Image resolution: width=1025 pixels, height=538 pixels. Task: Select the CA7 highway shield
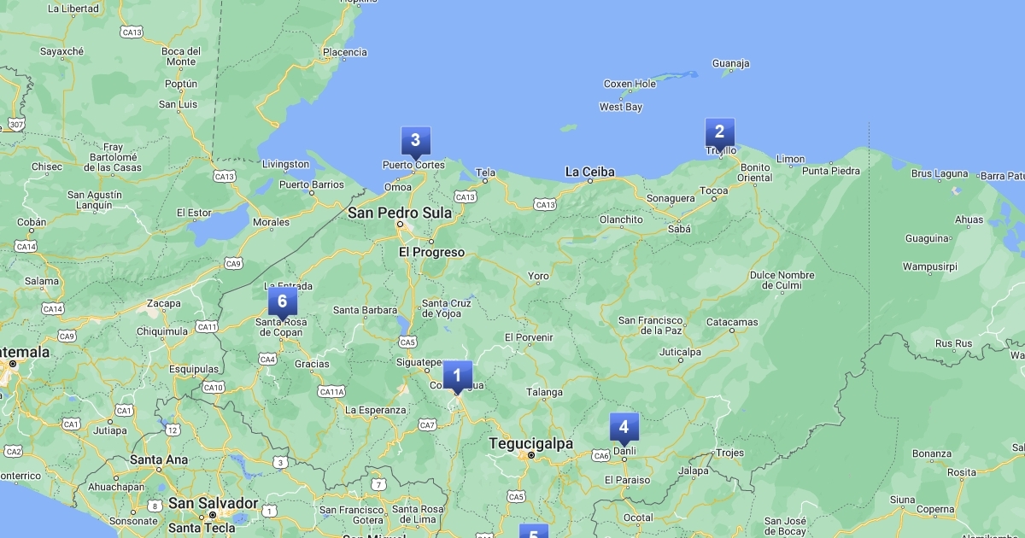[x=427, y=424]
